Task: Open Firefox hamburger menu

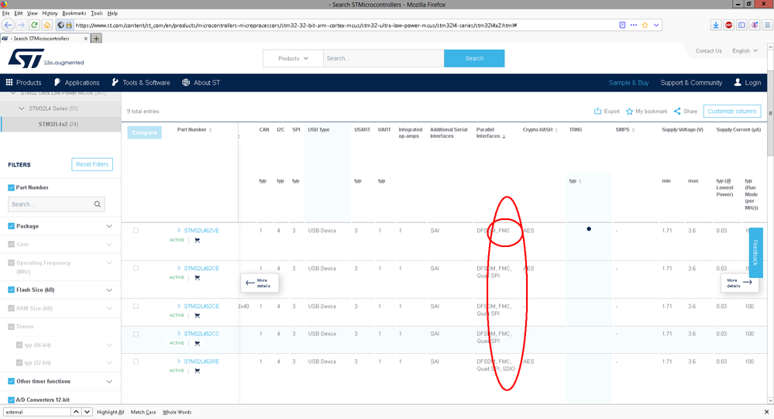Action: (768, 25)
